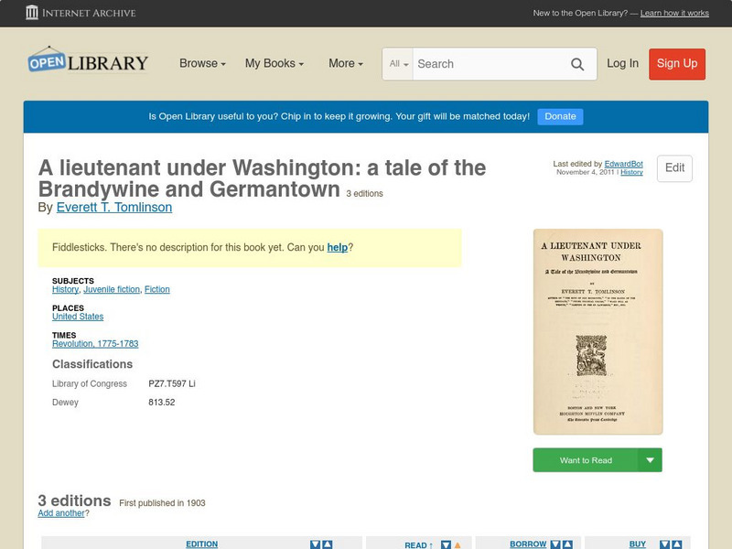The width and height of the screenshot is (732, 549).
Task: Open author Everett T. Tomlinson link
Action: (113, 207)
